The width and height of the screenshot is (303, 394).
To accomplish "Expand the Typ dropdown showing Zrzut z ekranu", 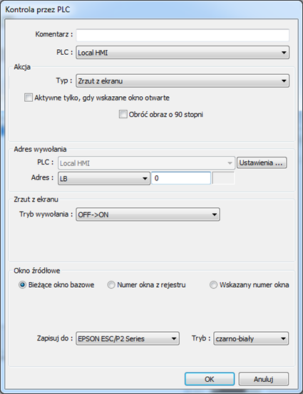I will [183, 81].
